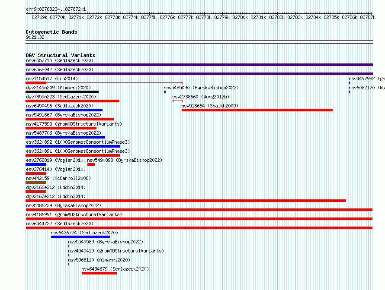Viewport: 385px width, 290px height.
Task: Select the brown bar of nsv442159
Action: (x=36, y=183)
